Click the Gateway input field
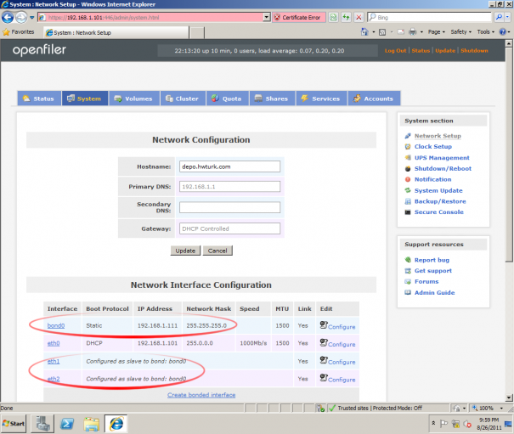This screenshot has width=514, height=434. [x=229, y=228]
